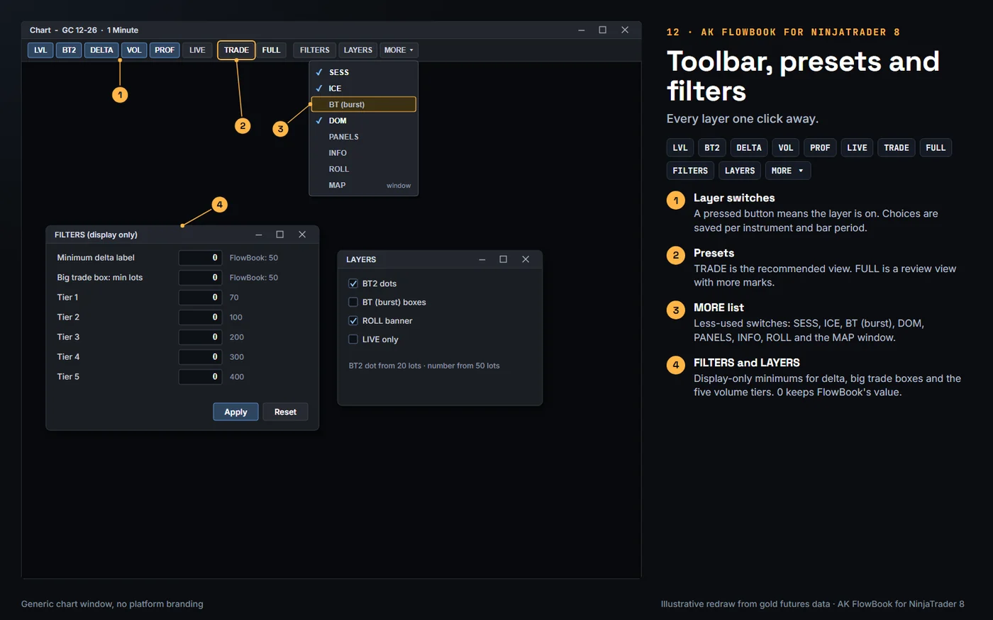The width and height of the screenshot is (993, 620).
Task: Check the BT (burst) boxes checkbox
Action: tap(353, 302)
